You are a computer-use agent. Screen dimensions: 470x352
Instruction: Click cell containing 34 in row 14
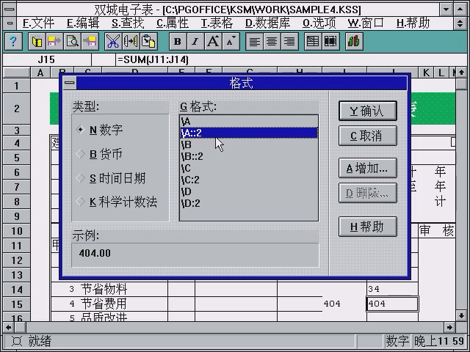point(392,289)
